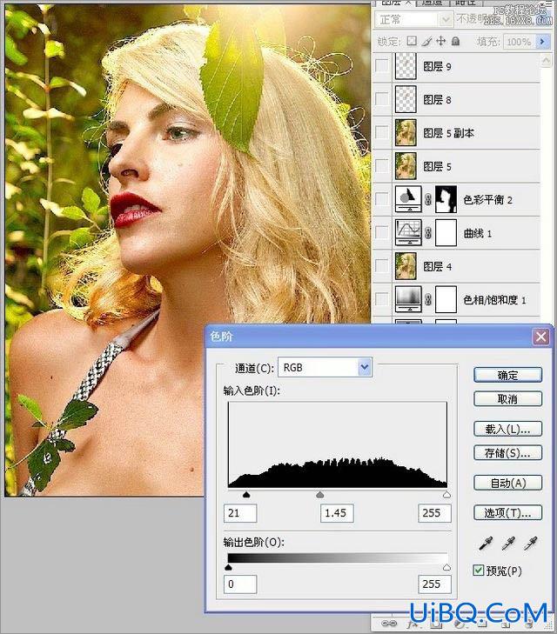Click the 色相/饱和度 1 adjustment icon
The height and width of the screenshot is (634, 557).
point(408,300)
